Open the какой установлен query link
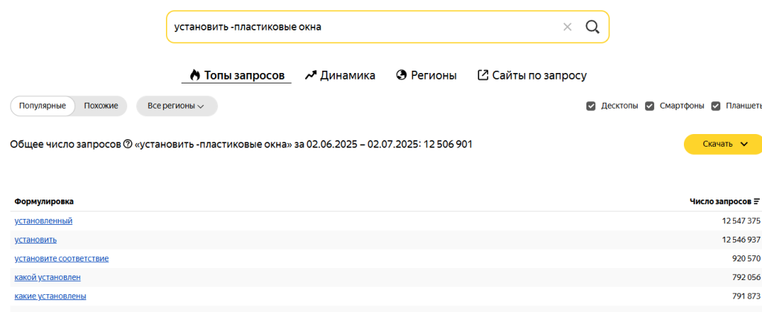This screenshot has width=762, height=312. coord(48,277)
